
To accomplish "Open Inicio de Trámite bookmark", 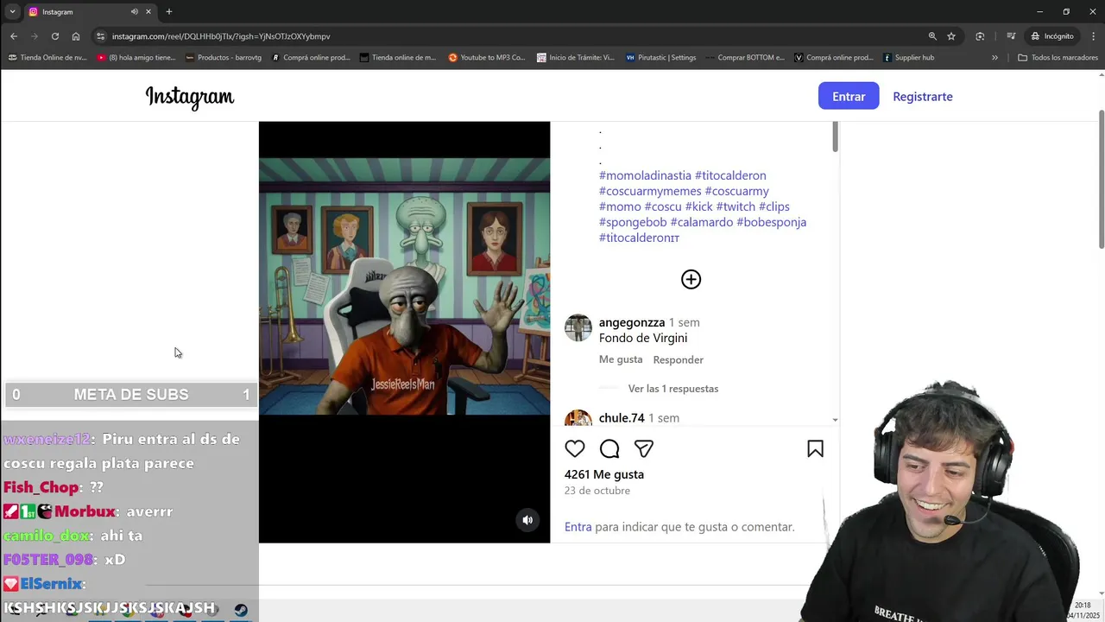I will (576, 58).
